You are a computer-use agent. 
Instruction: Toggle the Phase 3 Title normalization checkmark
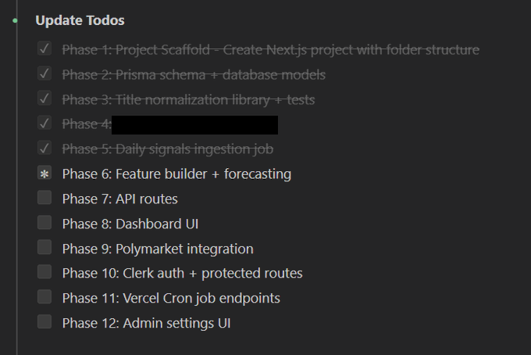45,99
